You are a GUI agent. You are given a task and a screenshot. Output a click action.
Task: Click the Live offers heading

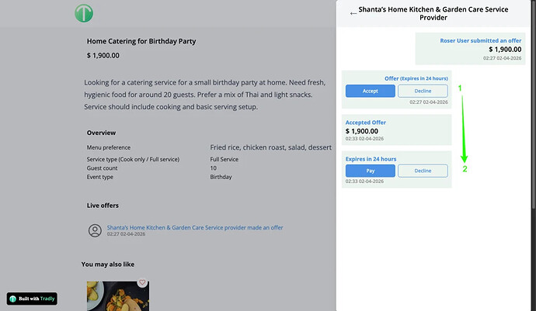coord(103,206)
